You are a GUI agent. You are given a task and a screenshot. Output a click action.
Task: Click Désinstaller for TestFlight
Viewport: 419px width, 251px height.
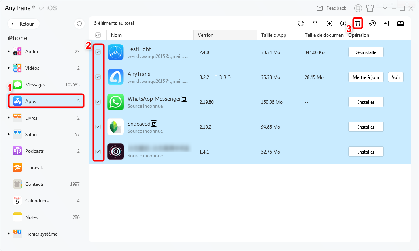(x=366, y=52)
